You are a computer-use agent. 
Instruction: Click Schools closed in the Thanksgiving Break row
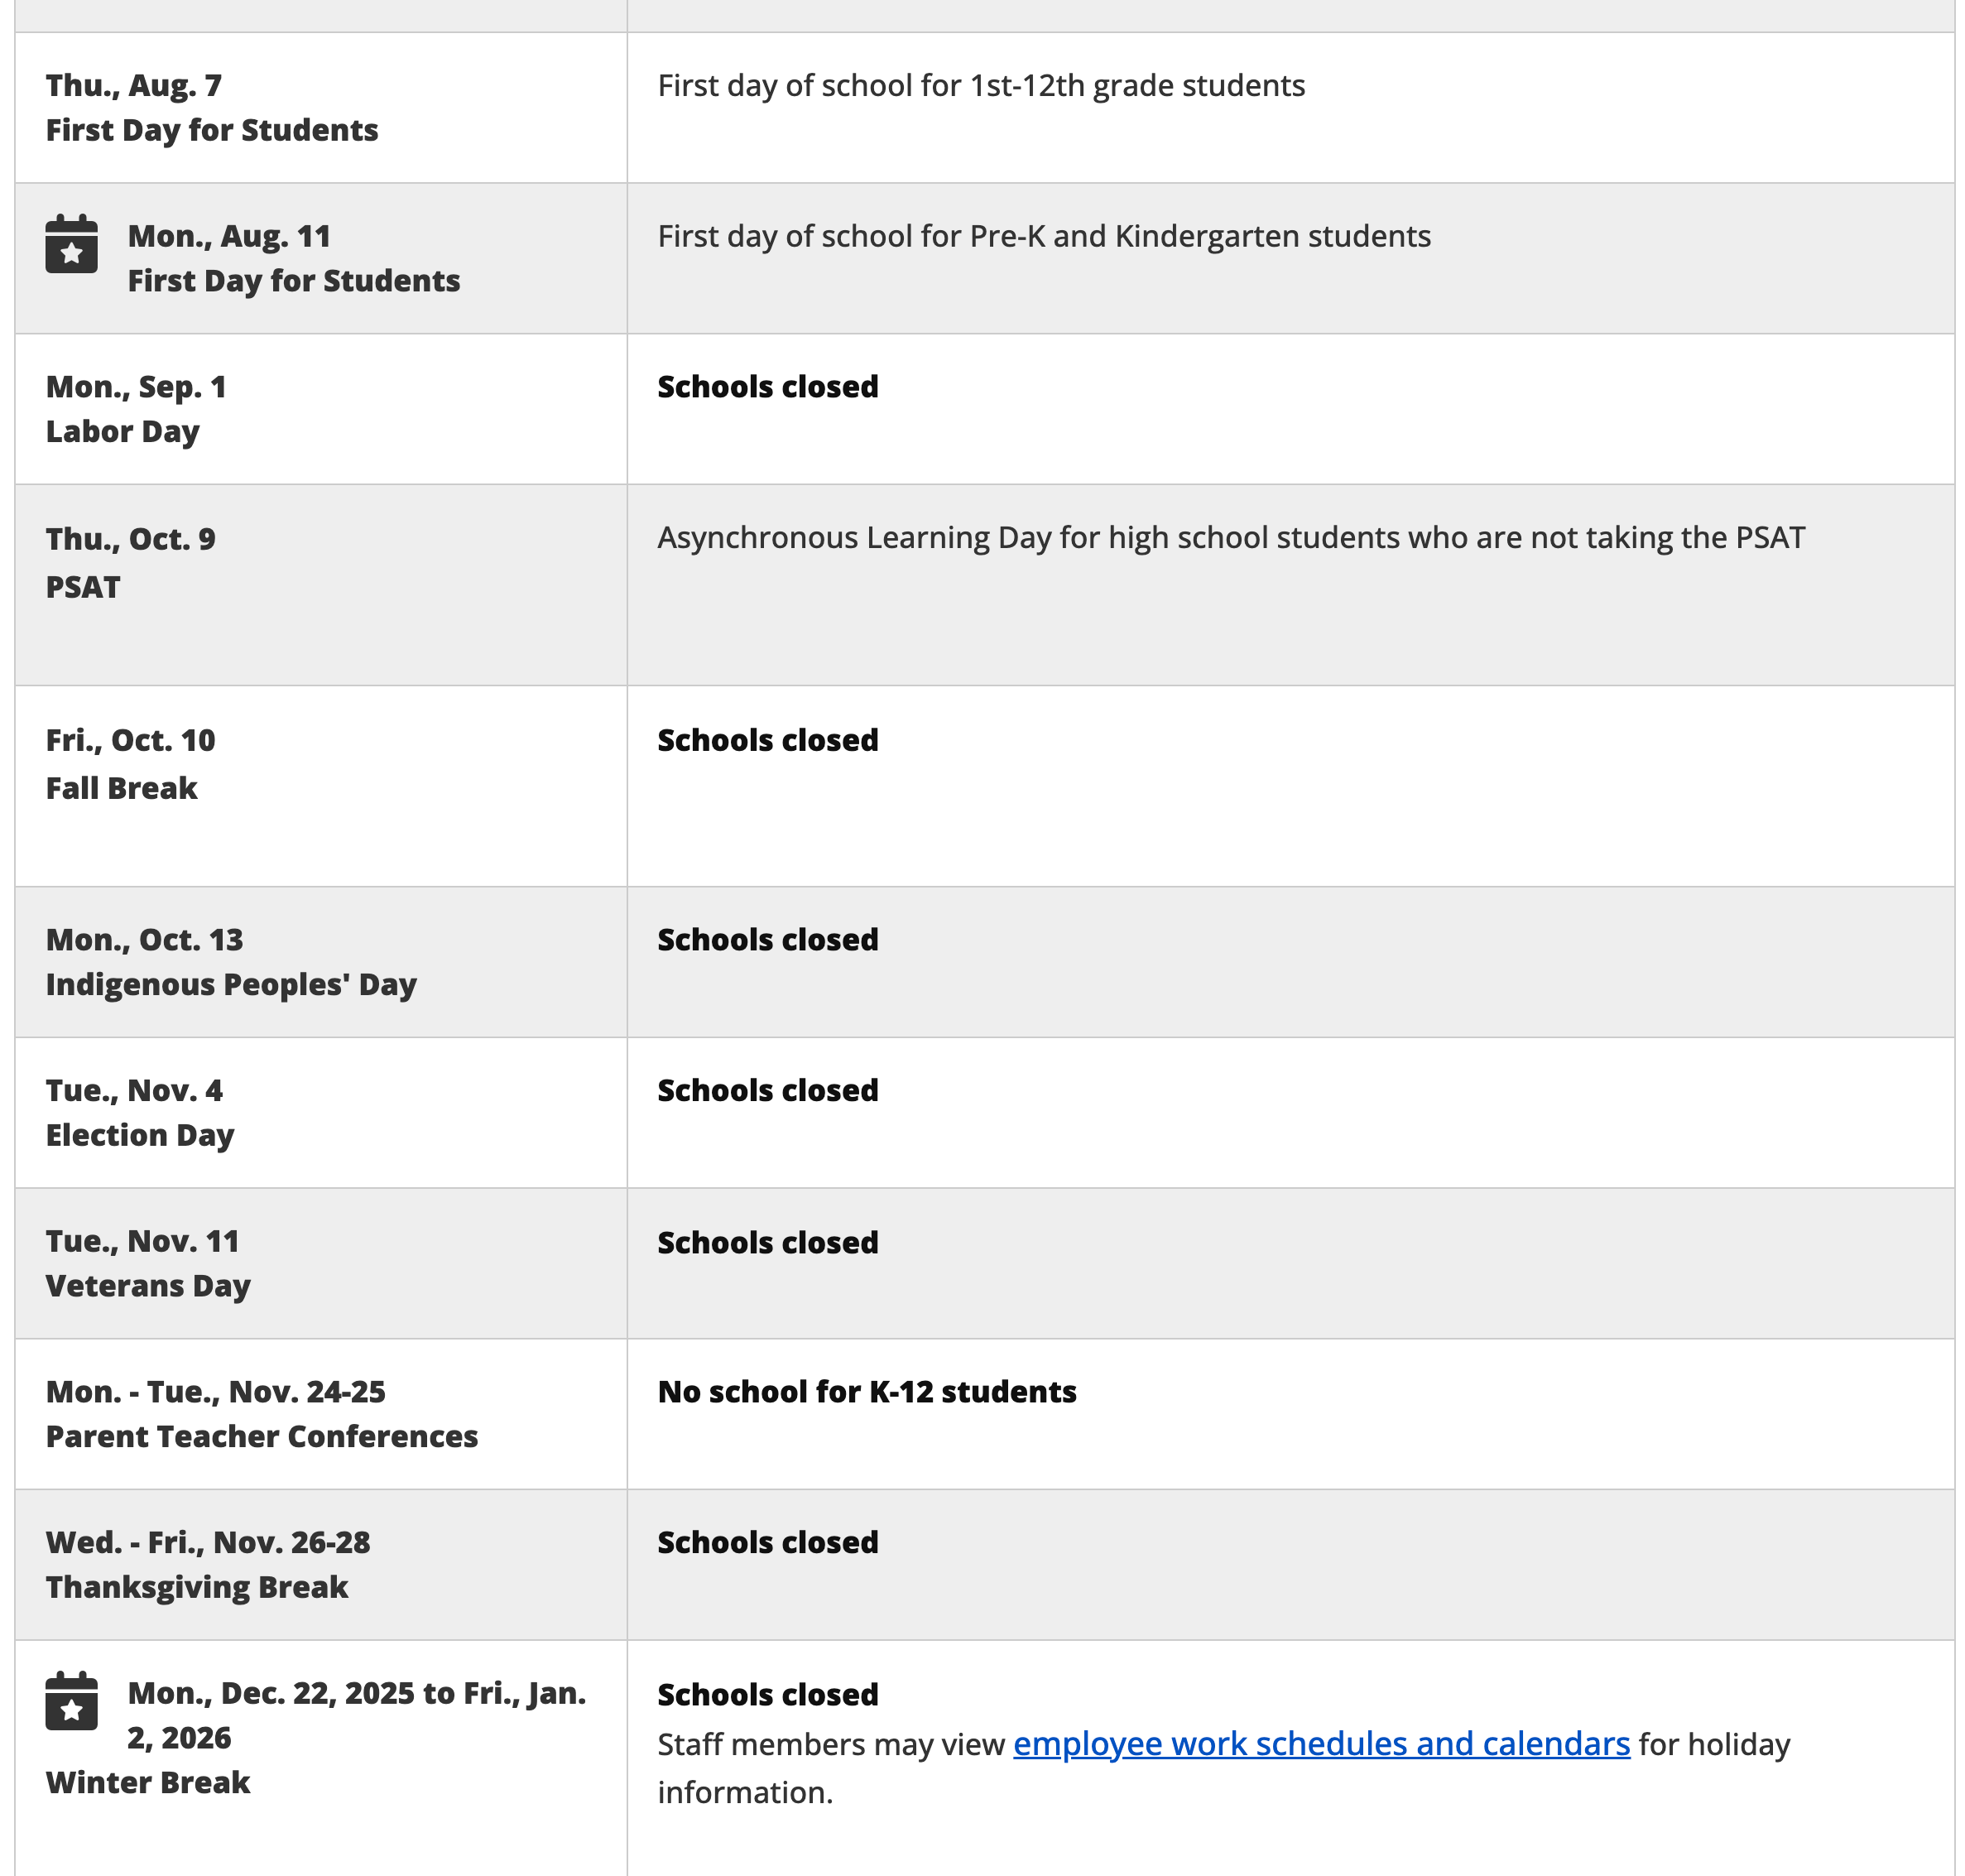767,1543
